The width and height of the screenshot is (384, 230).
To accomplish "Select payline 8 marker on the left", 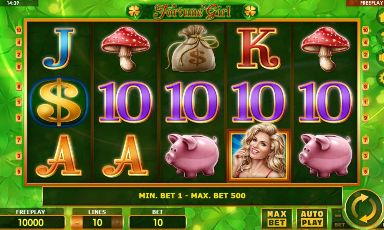I will coord(19,86).
